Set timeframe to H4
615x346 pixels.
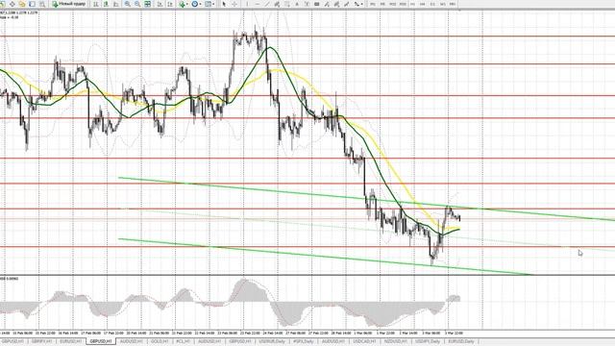click(x=423, y=4)
